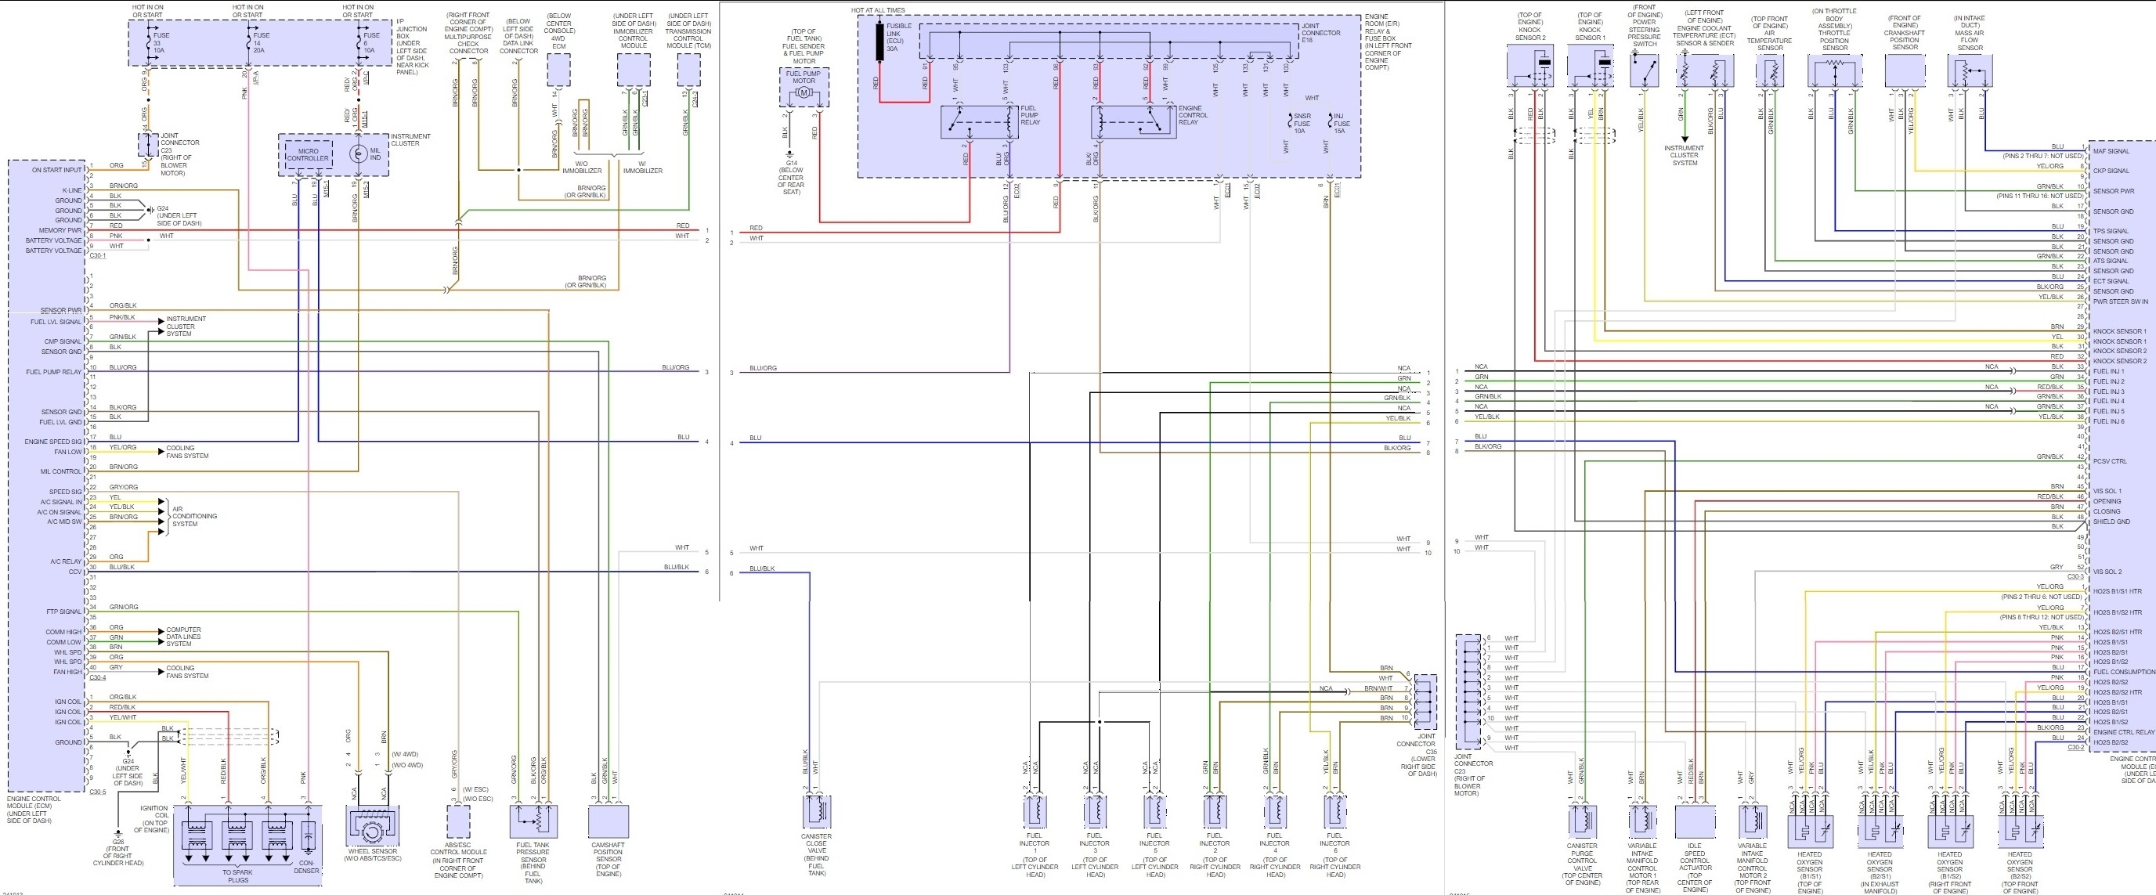Viewport: 2156px width, 895px height.
Task: Select the fuel tank pressure sensor symbol
Action: 533,821
